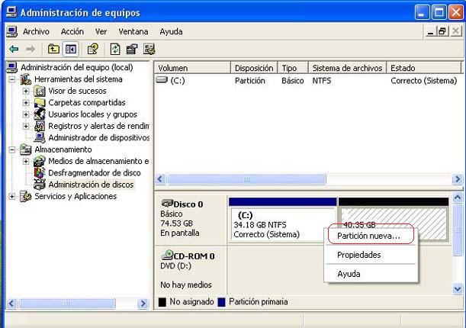466x328 pixels.
Task: Click the Carpetas compartidas folder icon
Action: (x=40, y=102)
